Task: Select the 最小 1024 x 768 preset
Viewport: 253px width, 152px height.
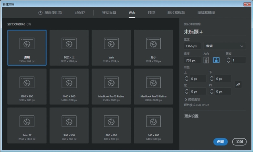Action: 153,48
